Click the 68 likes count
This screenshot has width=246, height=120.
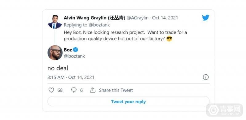[x=60, y=90]
